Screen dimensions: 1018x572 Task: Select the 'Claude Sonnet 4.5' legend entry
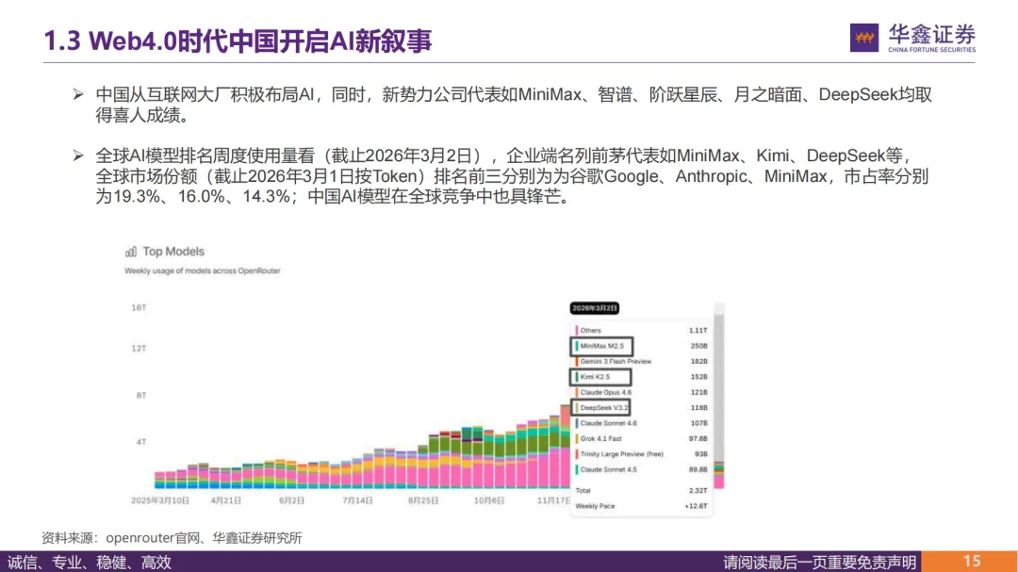click(608, 470)
